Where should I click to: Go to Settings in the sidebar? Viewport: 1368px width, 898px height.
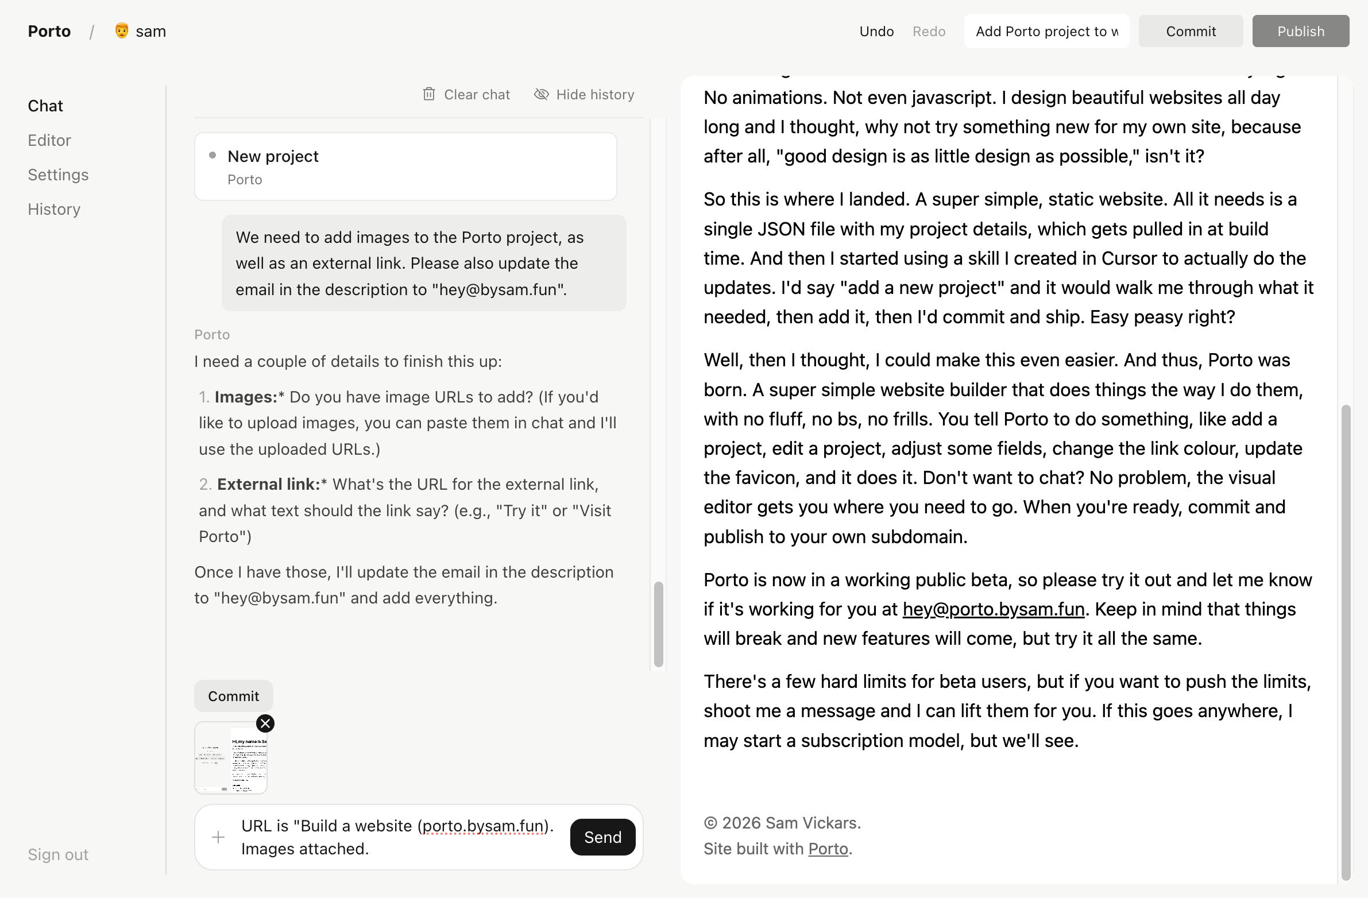point(58,175)
